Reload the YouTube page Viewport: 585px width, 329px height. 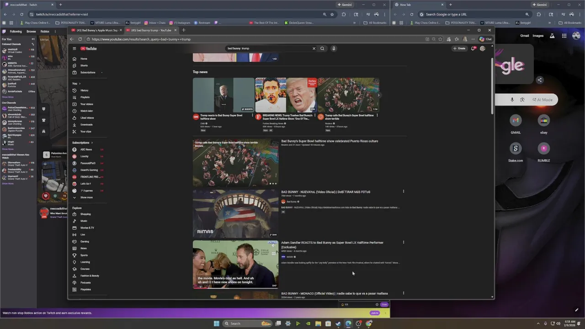[80, 39]
